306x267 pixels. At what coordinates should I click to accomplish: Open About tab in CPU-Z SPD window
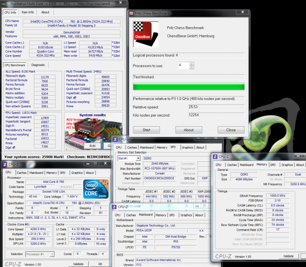click(x=200, y=147)
